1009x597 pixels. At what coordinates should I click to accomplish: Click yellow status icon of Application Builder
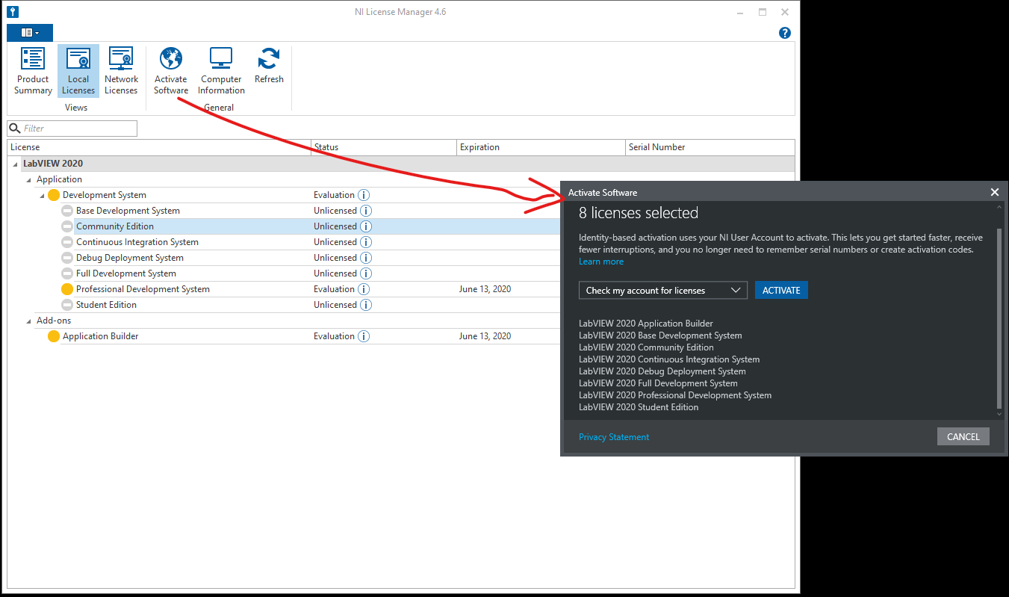tap(54, 336)
